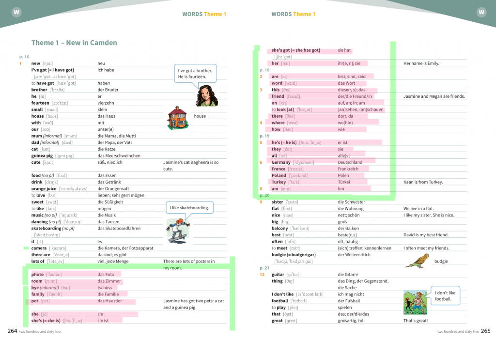Image resolution: width=496 pixels, height=339 pixels.
Task: Jump to page reference 'p. 21'
Action: pos(264,268)
